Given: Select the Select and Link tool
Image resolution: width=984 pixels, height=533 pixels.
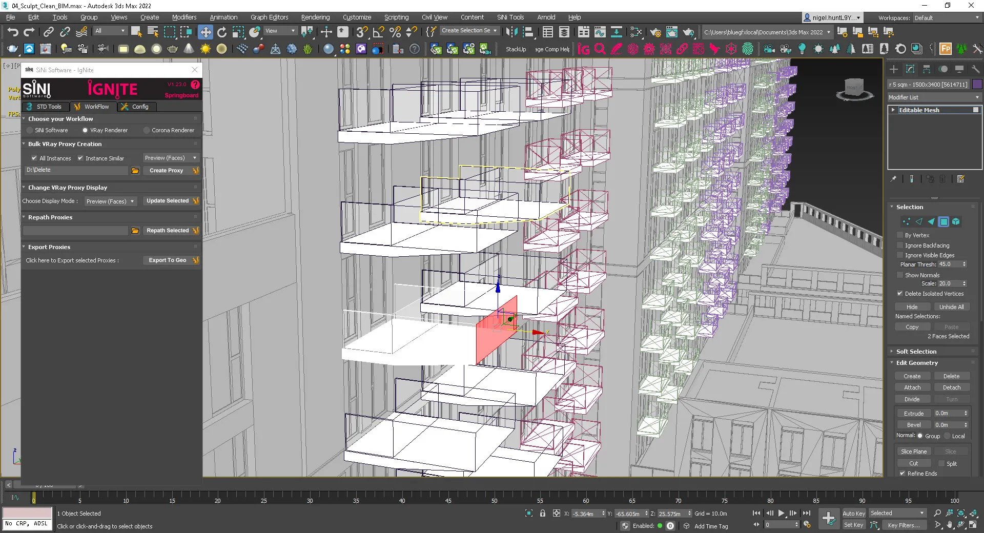Looking at the screenshot, I should [x=48, y=32].
